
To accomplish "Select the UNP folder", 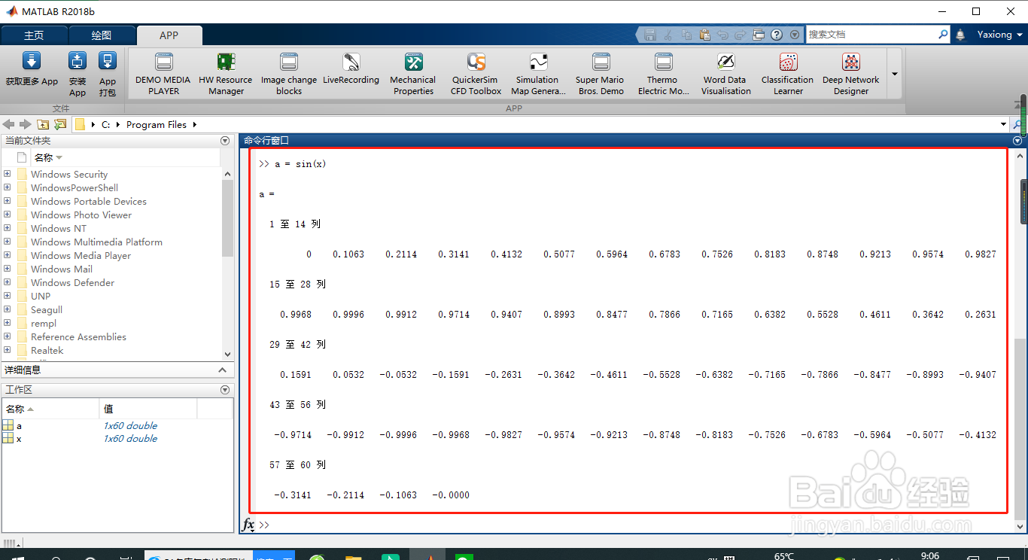I will pyautogui.click(x=41, y=296).
